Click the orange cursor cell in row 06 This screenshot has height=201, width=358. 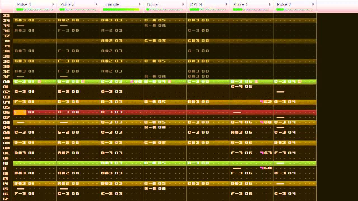[20, 112]
